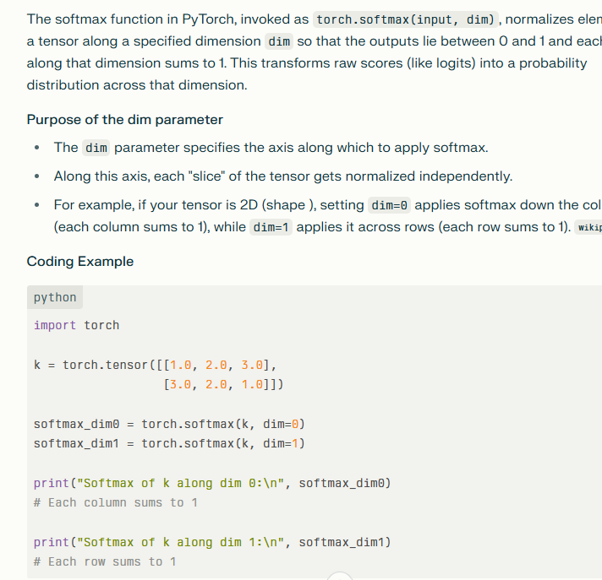The width and height of the screenshot is (602, 580).
Task: Click the '# Each row sums to 1' comment
Action: click(105, 561)
